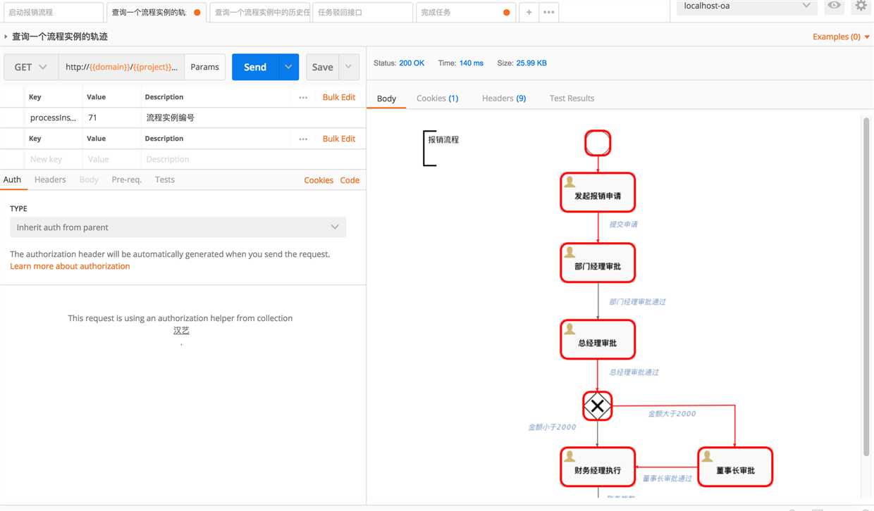Click the request URL input field
Screen dimensions: 874x511
click(121, 67)
